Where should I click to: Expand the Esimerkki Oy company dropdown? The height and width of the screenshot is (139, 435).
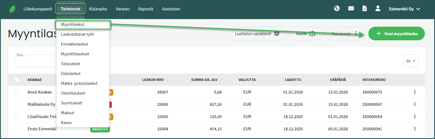(x=405, y=9)
